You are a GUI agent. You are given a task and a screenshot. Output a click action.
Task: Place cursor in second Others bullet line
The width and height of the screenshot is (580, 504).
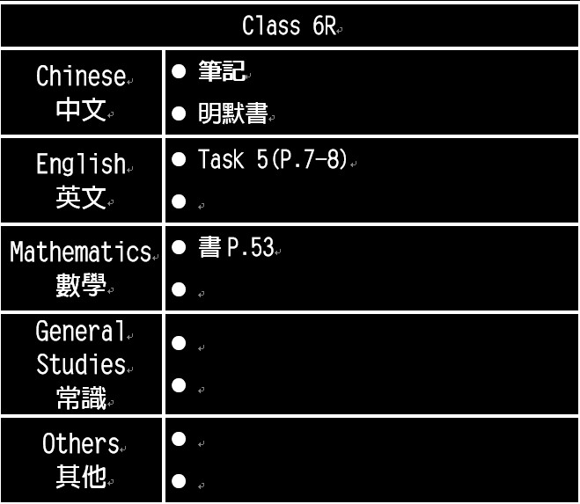coord(201,481)
